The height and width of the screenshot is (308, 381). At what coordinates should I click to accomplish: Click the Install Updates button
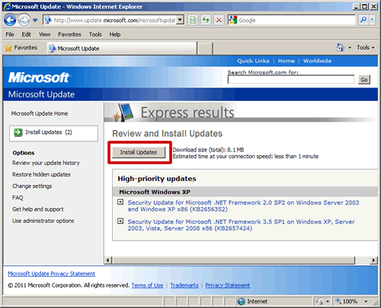[139, 152]
